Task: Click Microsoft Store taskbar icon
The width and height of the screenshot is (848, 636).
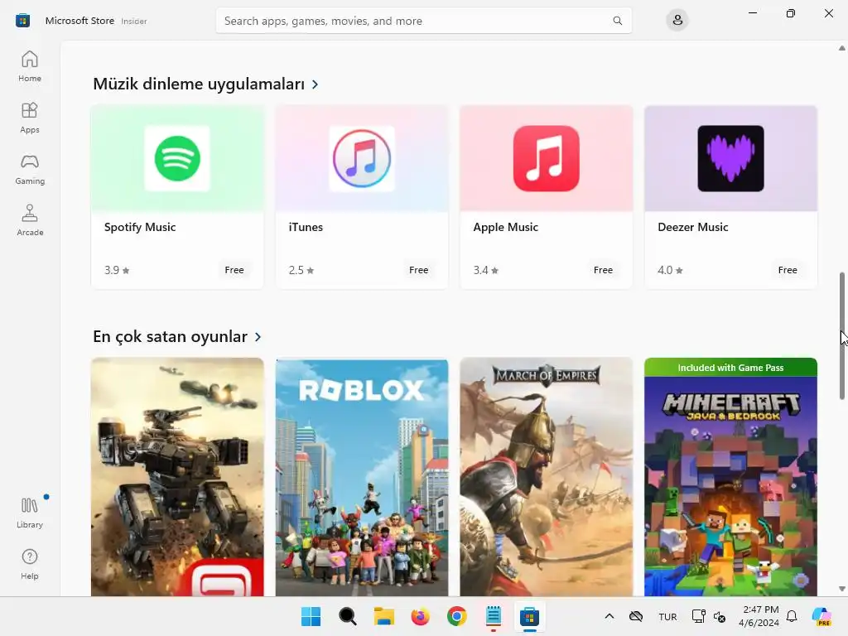Action: coord(529,616)
